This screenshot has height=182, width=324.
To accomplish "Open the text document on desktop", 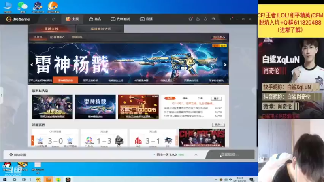I will tap(38, 167).
